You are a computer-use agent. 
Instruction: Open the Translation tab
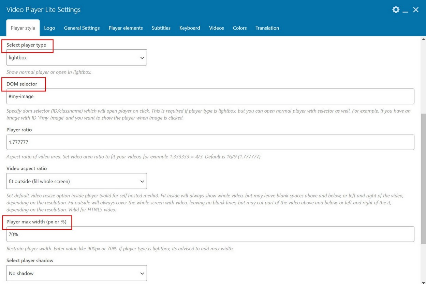(x=267, y=28)
